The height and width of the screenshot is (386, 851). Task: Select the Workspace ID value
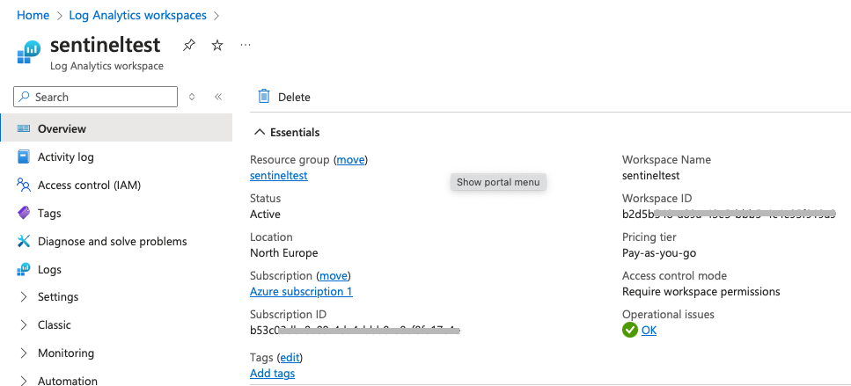point(729,215)
